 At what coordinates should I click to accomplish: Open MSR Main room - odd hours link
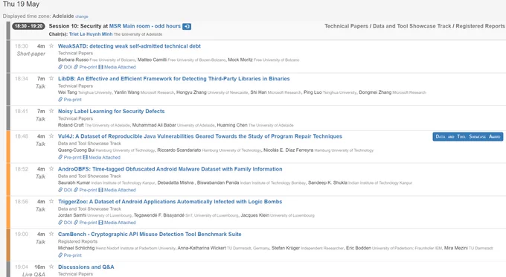point(145,26)
